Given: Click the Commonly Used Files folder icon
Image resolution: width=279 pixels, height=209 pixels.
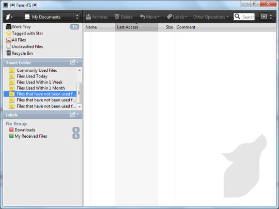Looking at the screenshot, I should coord(11,70).
